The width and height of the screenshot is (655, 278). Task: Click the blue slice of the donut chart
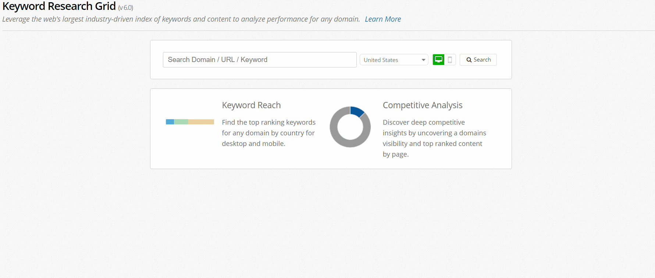click(357, 111)
